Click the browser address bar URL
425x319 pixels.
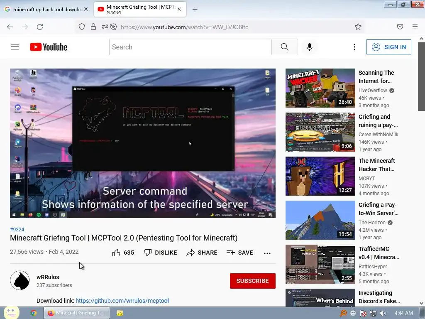[184, 27]
